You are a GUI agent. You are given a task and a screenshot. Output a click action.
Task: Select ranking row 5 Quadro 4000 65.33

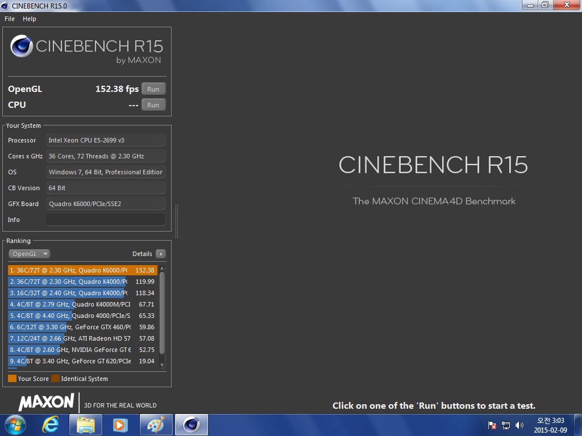[82, 316]
